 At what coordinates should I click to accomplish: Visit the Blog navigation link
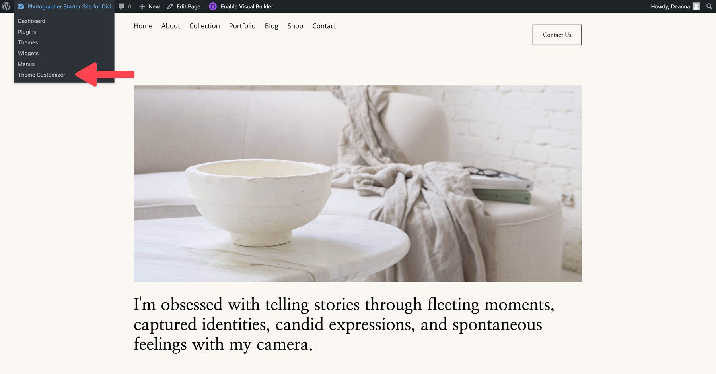coord(271,26)
